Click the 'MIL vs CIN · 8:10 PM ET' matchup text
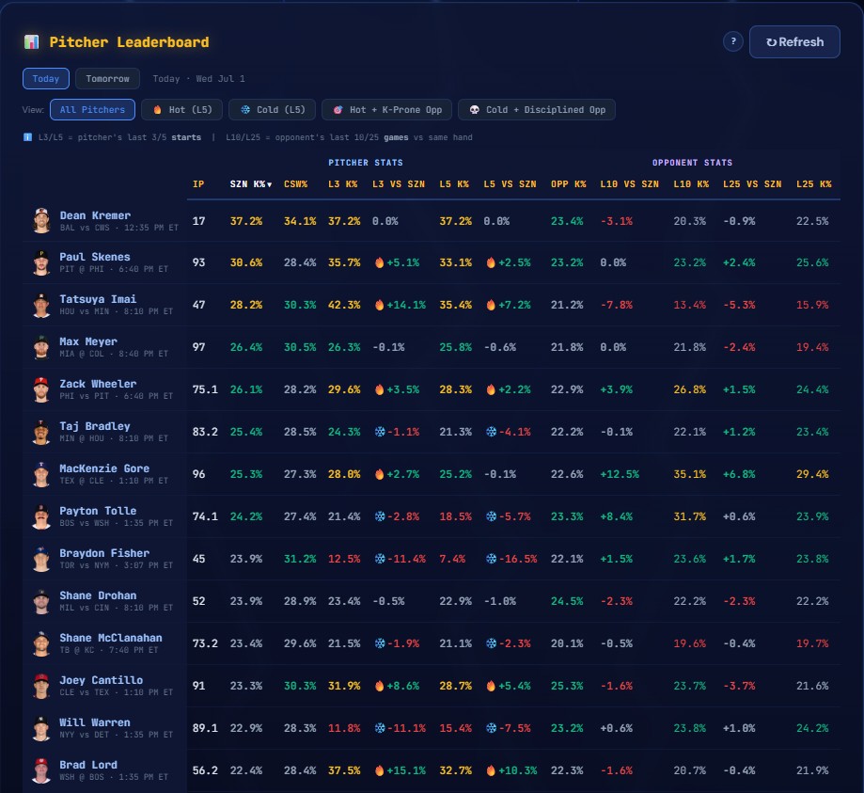The height and width of the screenshot is (793, 864). coord(117,608)
